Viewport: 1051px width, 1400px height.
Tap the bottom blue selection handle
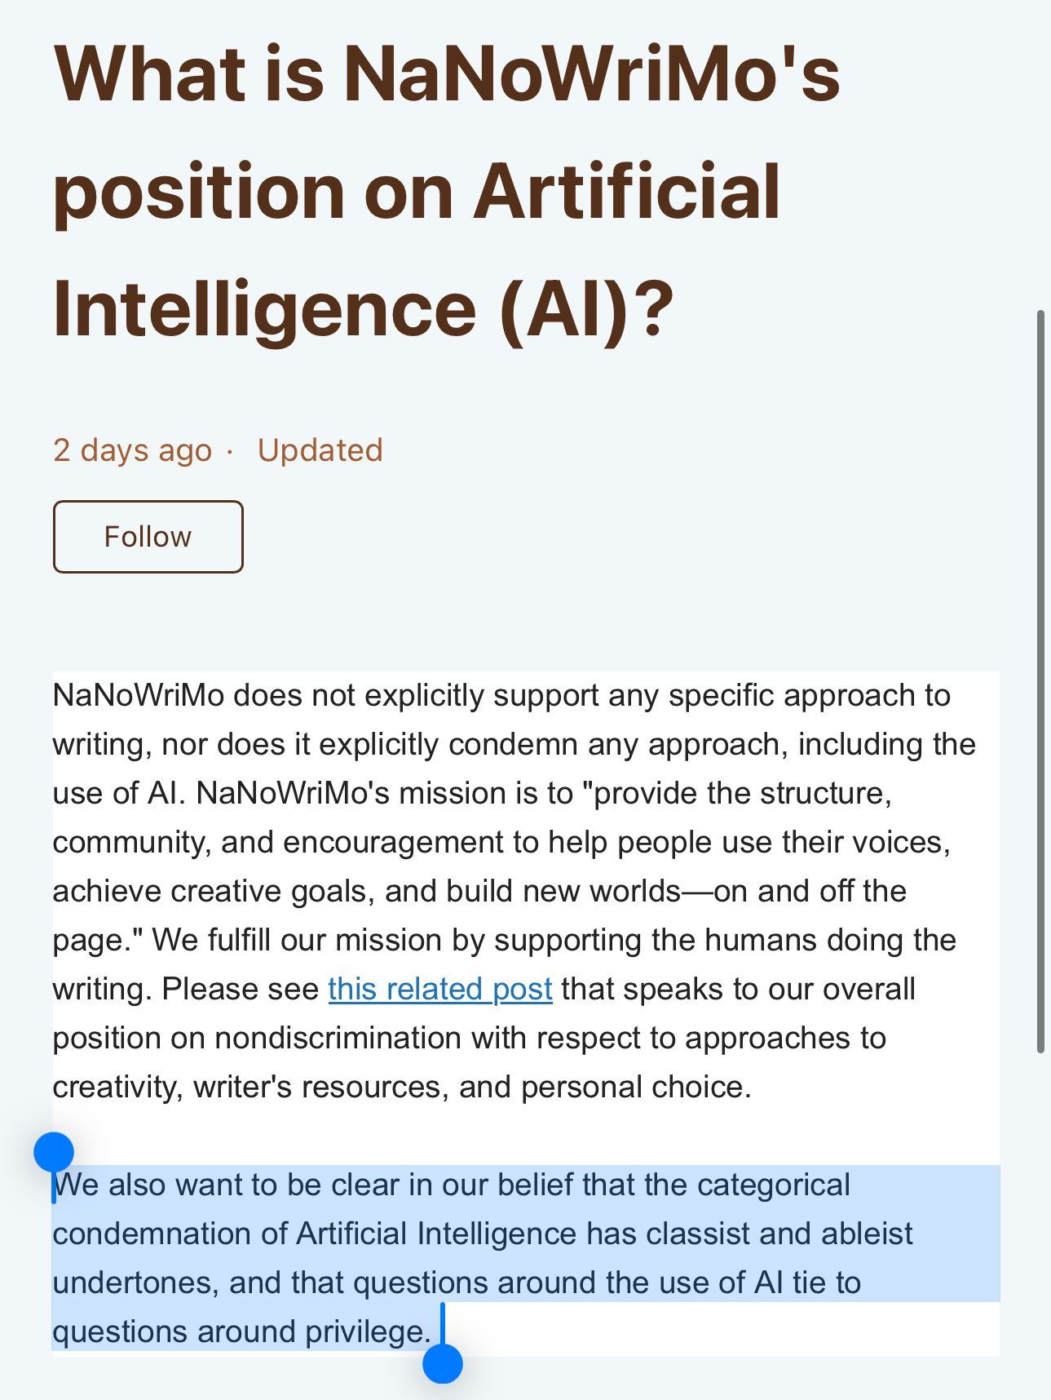coord(443,1363)
